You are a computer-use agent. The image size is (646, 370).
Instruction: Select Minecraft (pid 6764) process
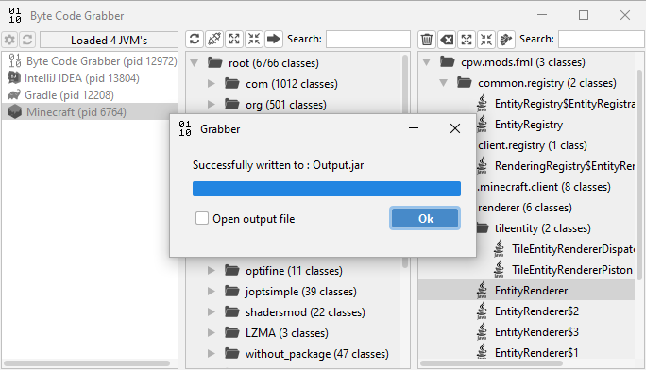[x=90, y=111]
